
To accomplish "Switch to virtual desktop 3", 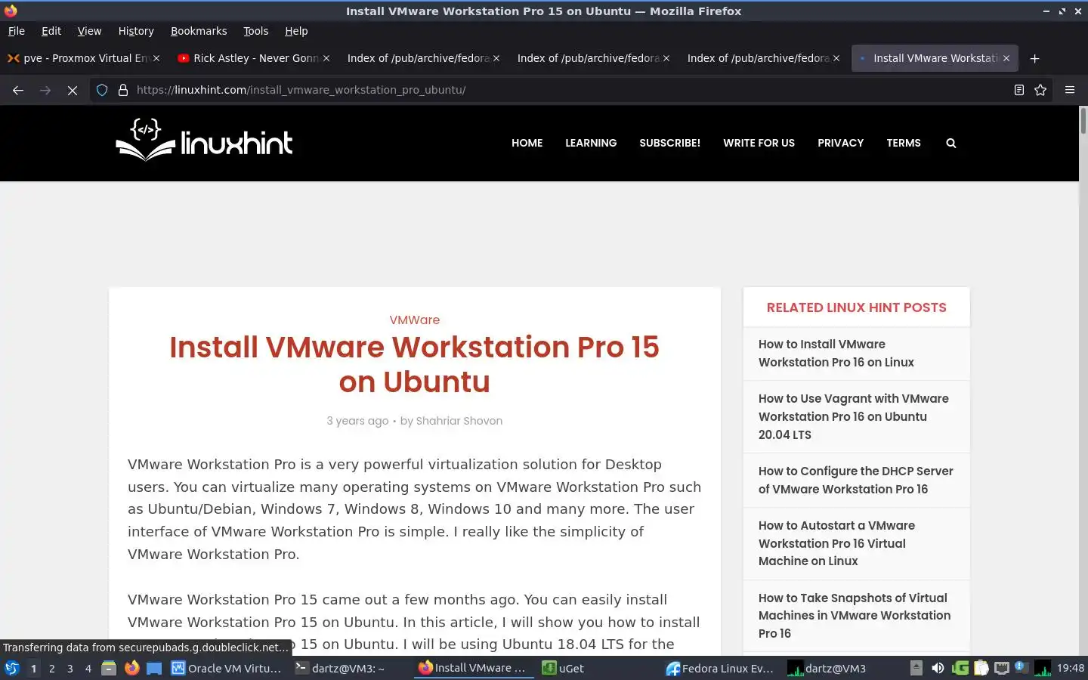I will pyautogui.click(x=70, y=668).
